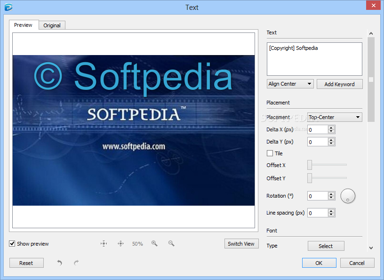Click the settings panel scroll-up arrow
Screen dimensions: 384x280
coord(371,33)
